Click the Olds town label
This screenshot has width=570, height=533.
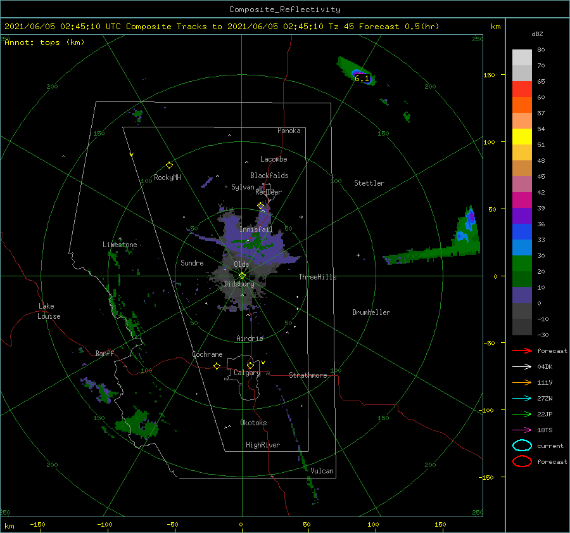pos(241,264)
